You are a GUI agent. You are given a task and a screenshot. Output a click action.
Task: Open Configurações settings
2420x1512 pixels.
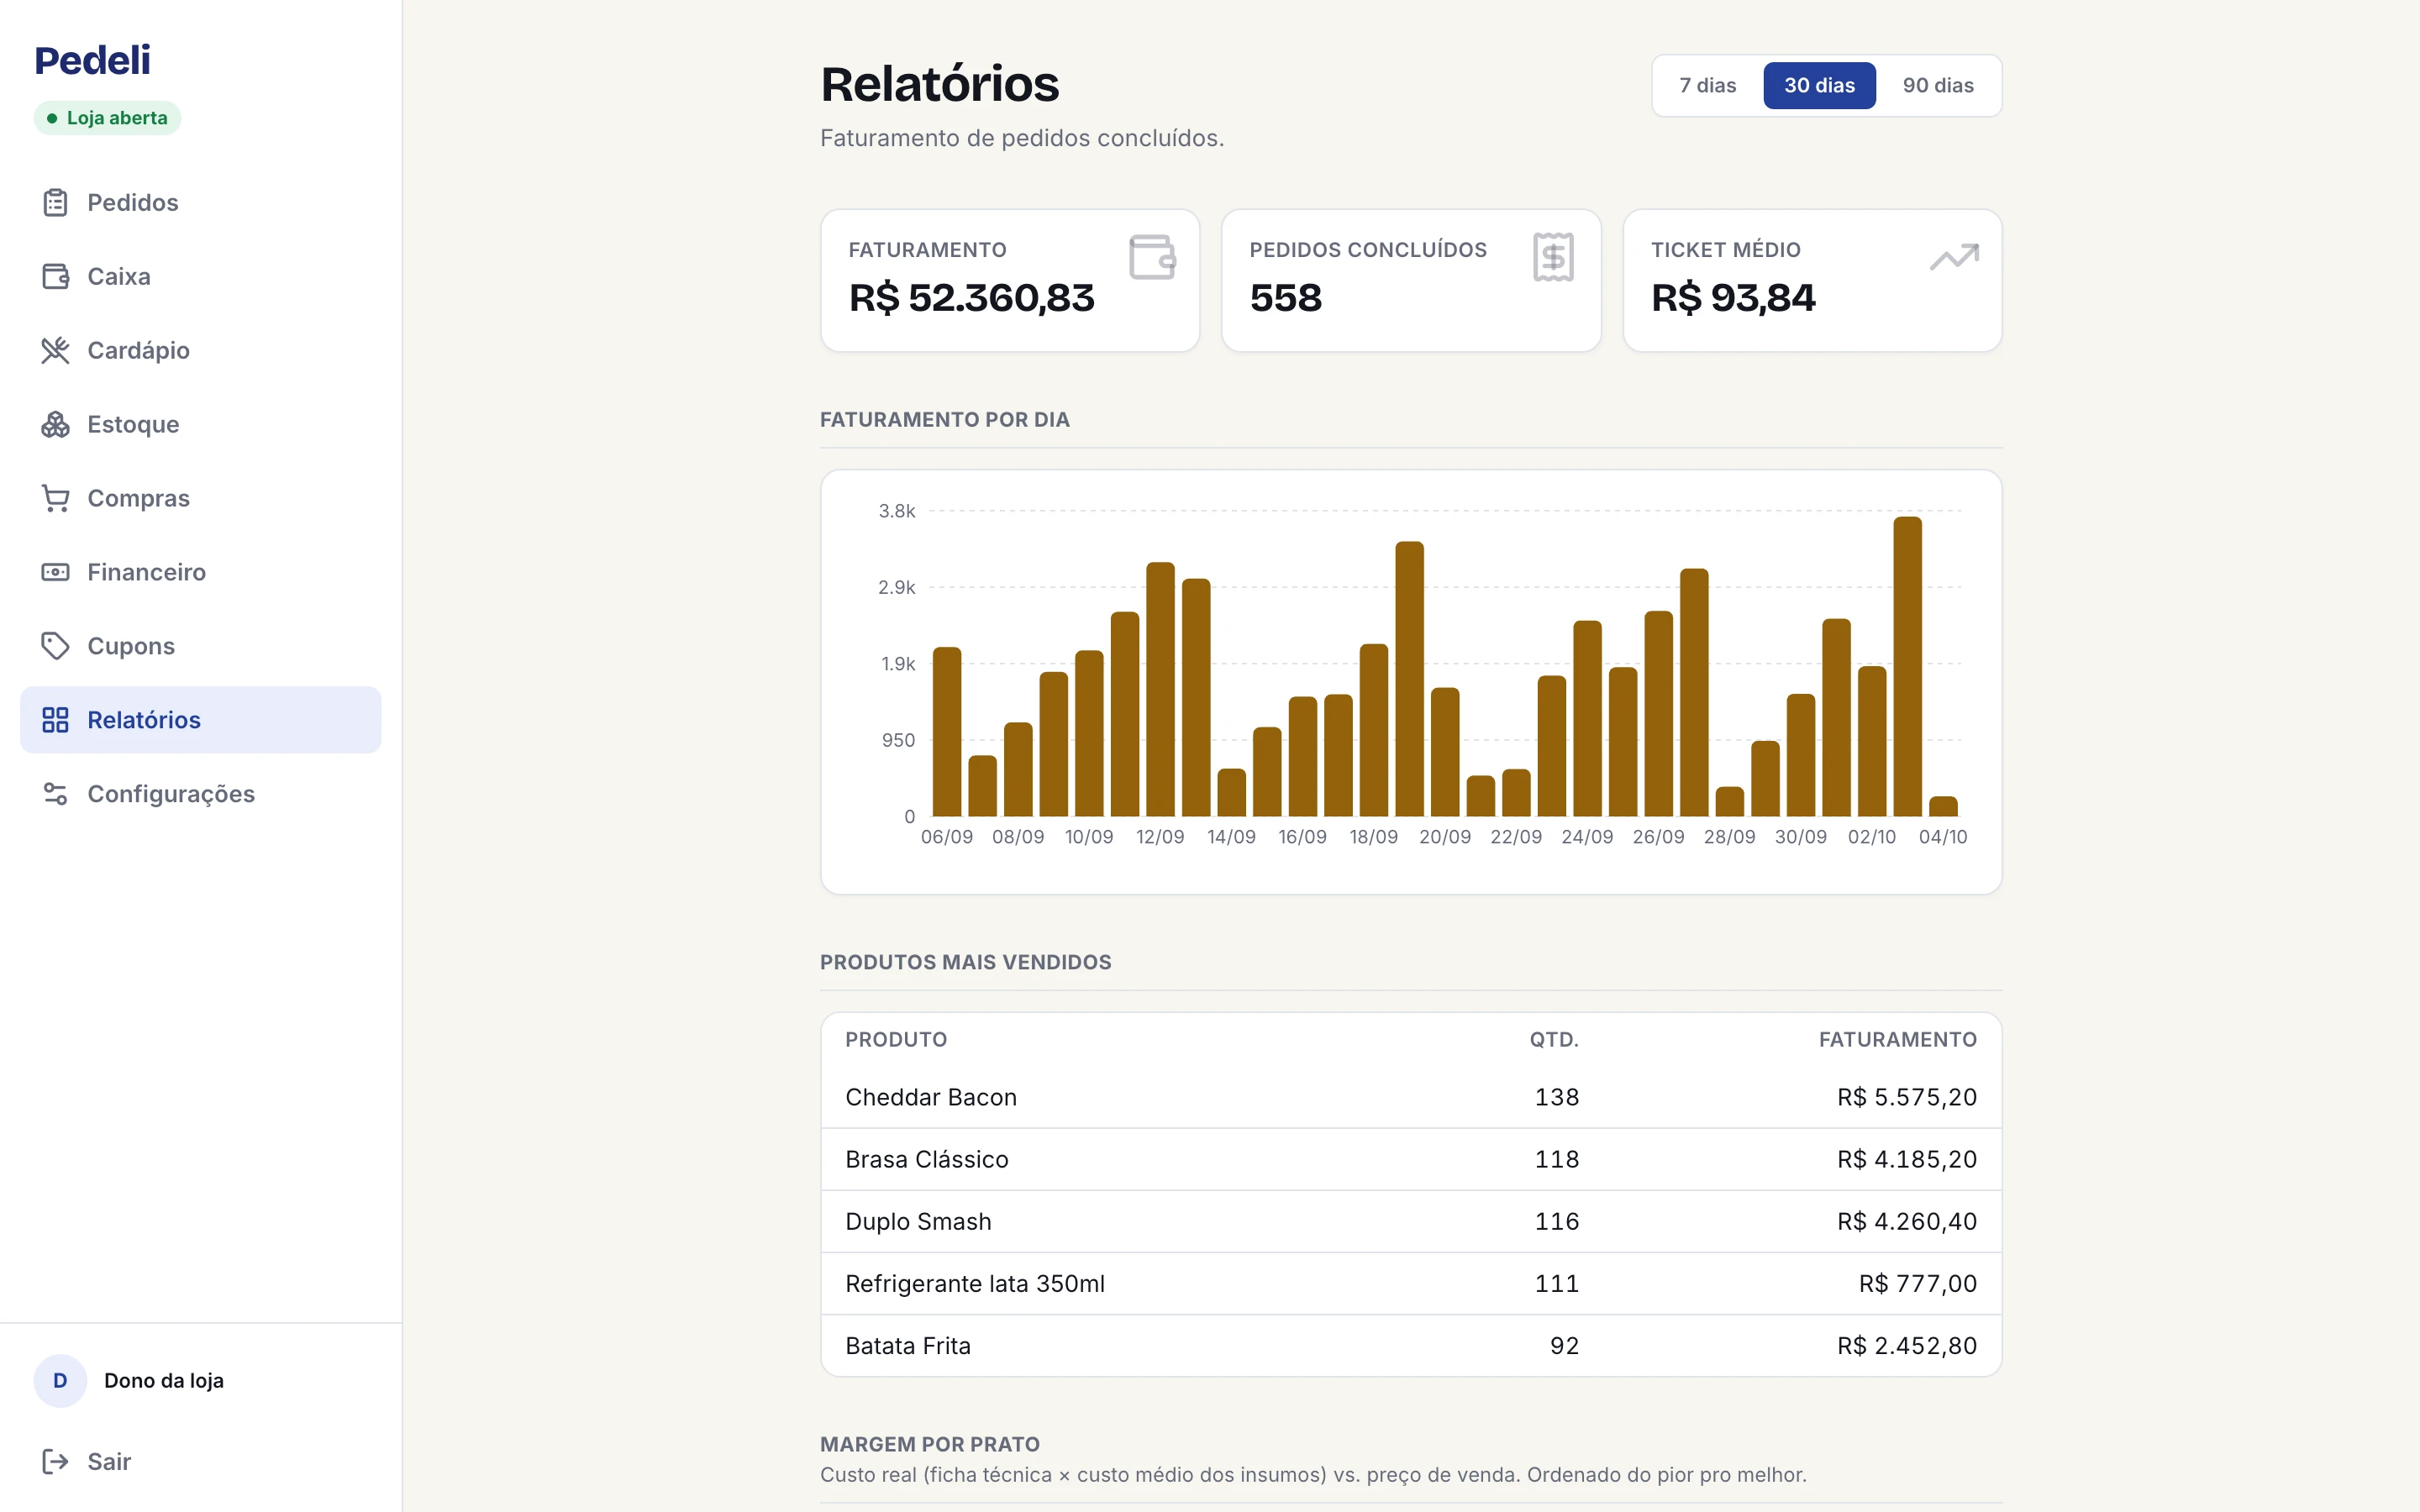200,794
